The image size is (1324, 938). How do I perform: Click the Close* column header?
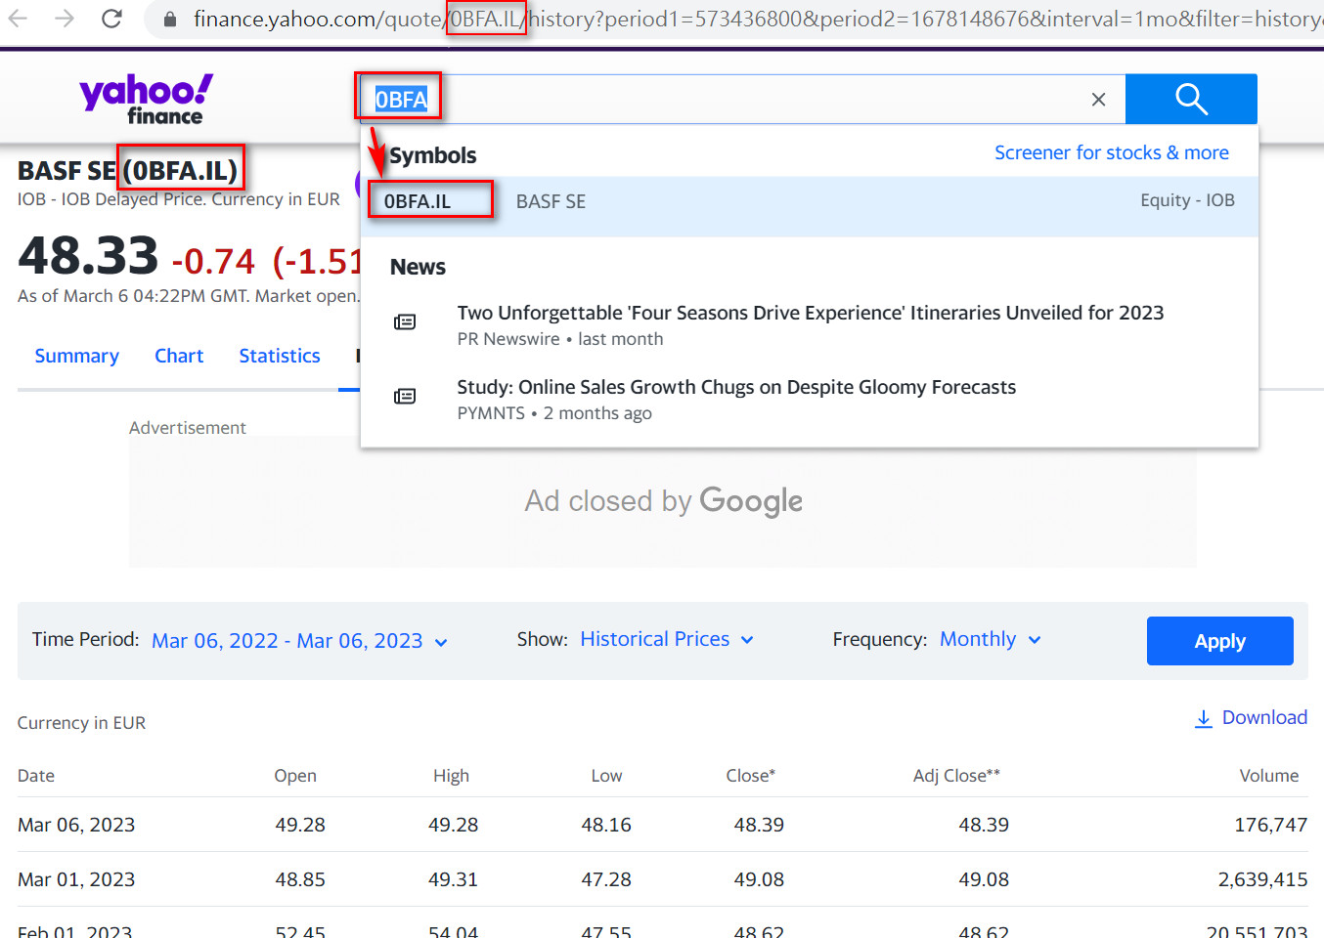(750, 776)
